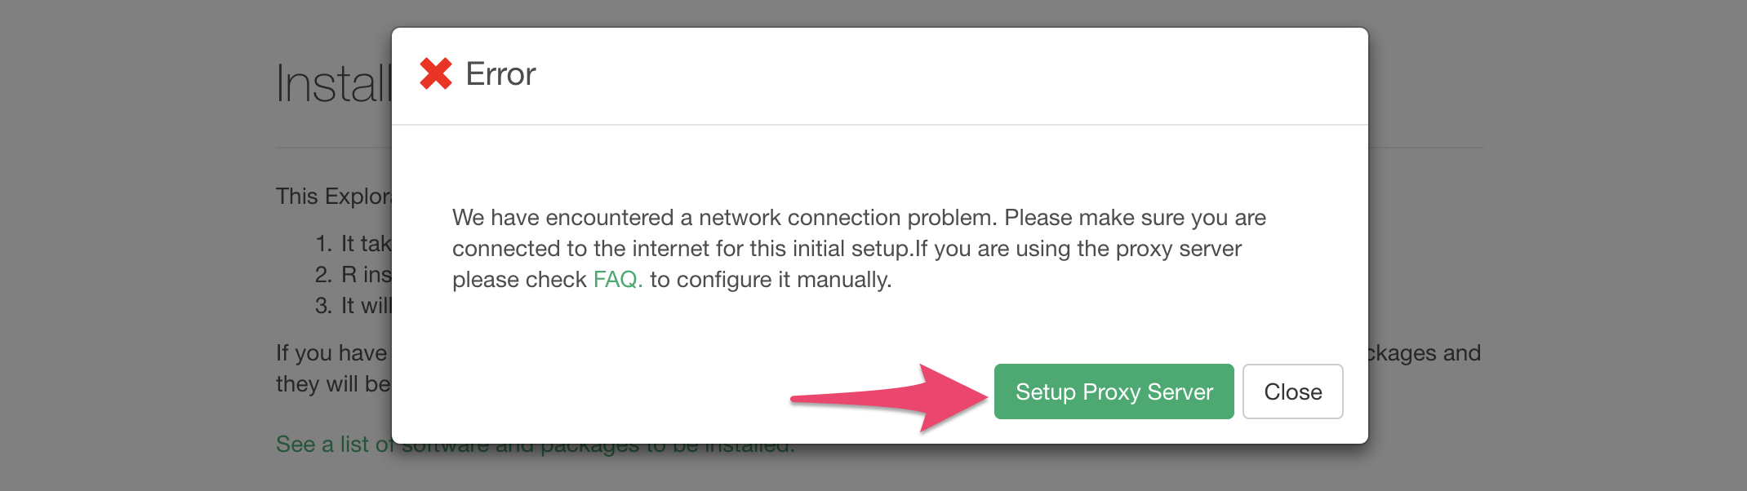Close the Error dialog
This screenshot has height=491, width=1747.
tap(1292, 391)
